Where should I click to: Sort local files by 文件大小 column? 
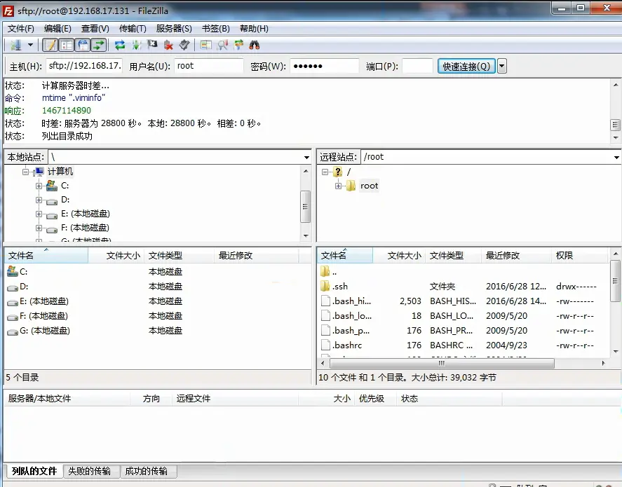pyautogui.click(x=116, y=256)
